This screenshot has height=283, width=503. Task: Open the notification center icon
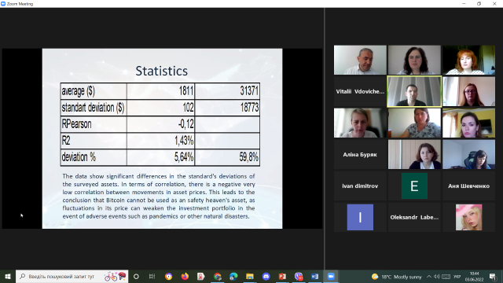(493, 277)
